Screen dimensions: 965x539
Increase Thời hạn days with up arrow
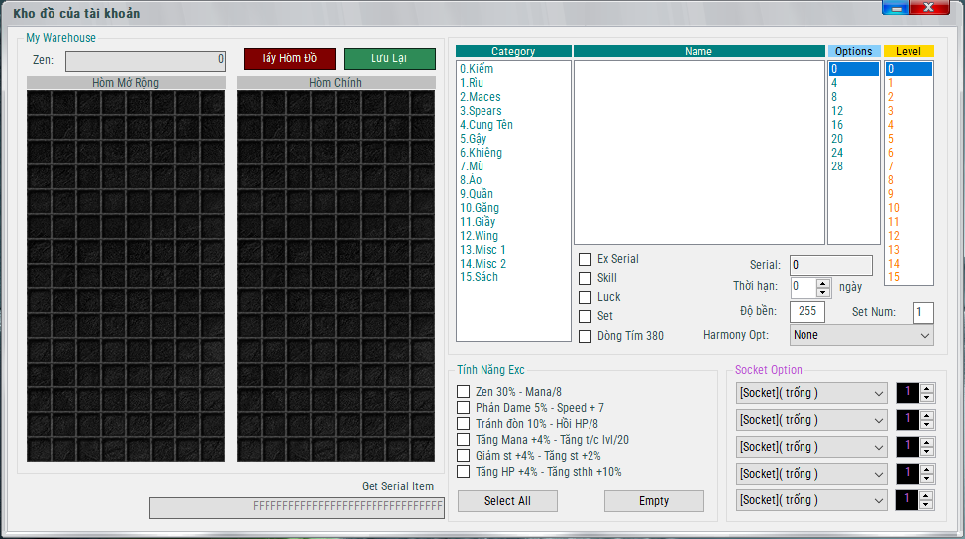[823, 283]
